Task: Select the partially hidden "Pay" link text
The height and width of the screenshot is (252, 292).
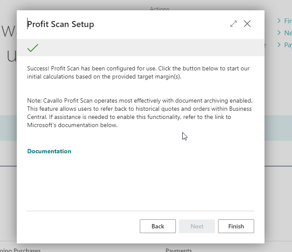Action: (x=288, y=45)
